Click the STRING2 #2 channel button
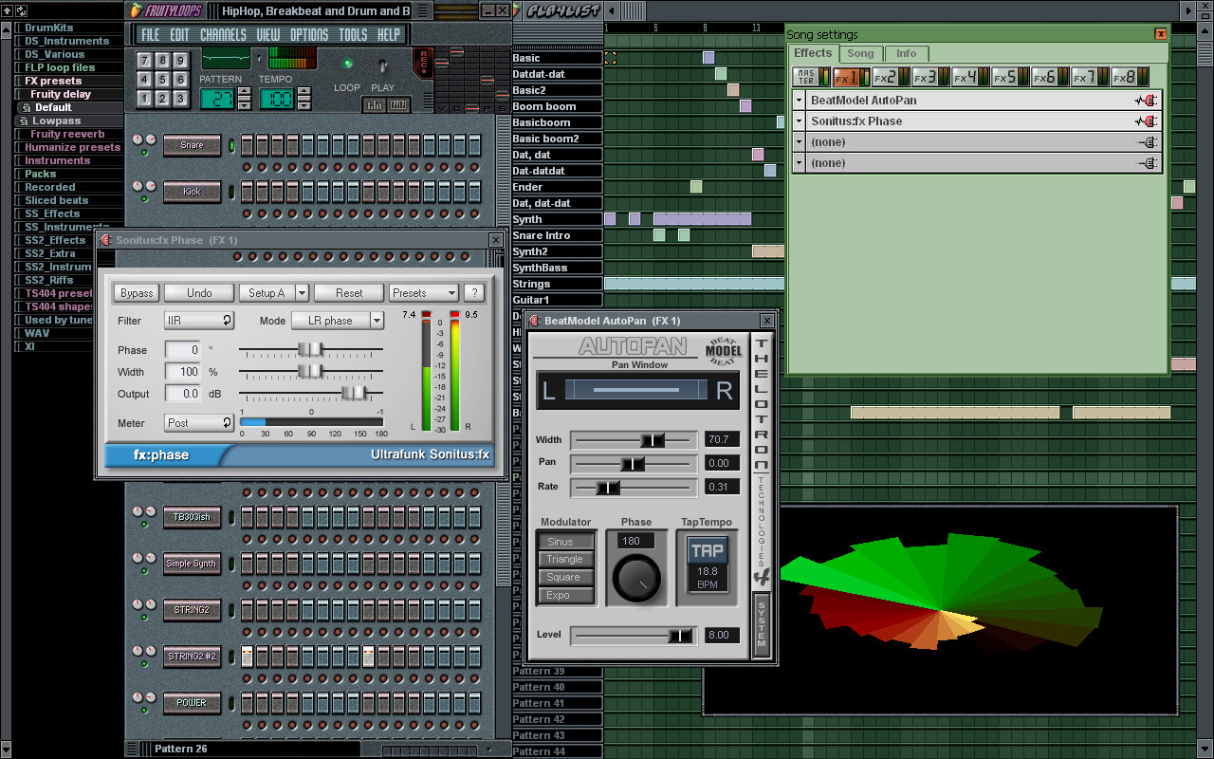The height and width of the screenshot is (759, 1214). [x=192, y=657]
